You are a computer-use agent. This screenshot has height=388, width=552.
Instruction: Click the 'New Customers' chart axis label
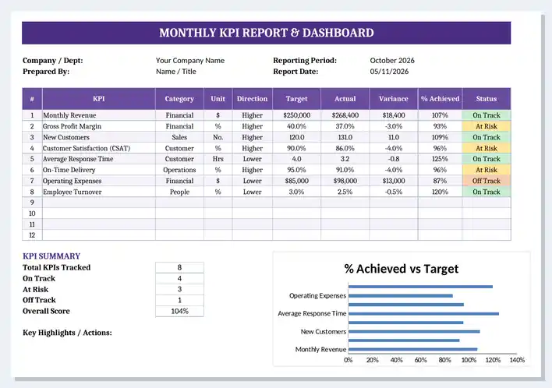coord(324,331)
